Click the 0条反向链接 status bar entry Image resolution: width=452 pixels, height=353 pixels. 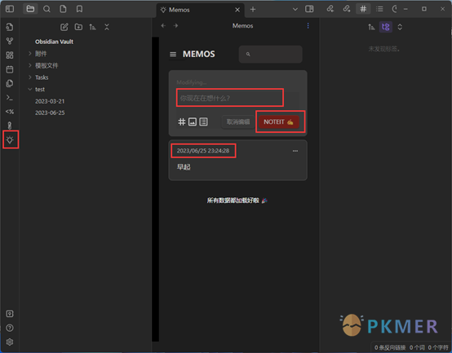[x=390, y=348]
